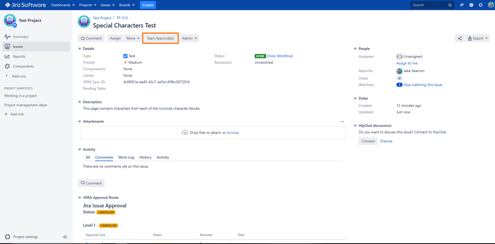Collapse the Activity section

[80, 149]
